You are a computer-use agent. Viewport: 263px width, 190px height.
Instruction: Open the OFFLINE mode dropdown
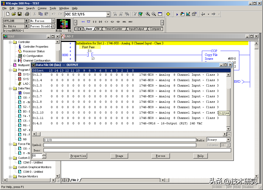26,21
